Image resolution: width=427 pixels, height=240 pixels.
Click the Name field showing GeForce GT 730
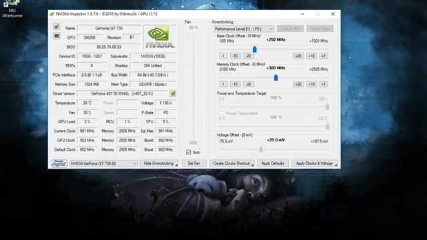[109, 28]
